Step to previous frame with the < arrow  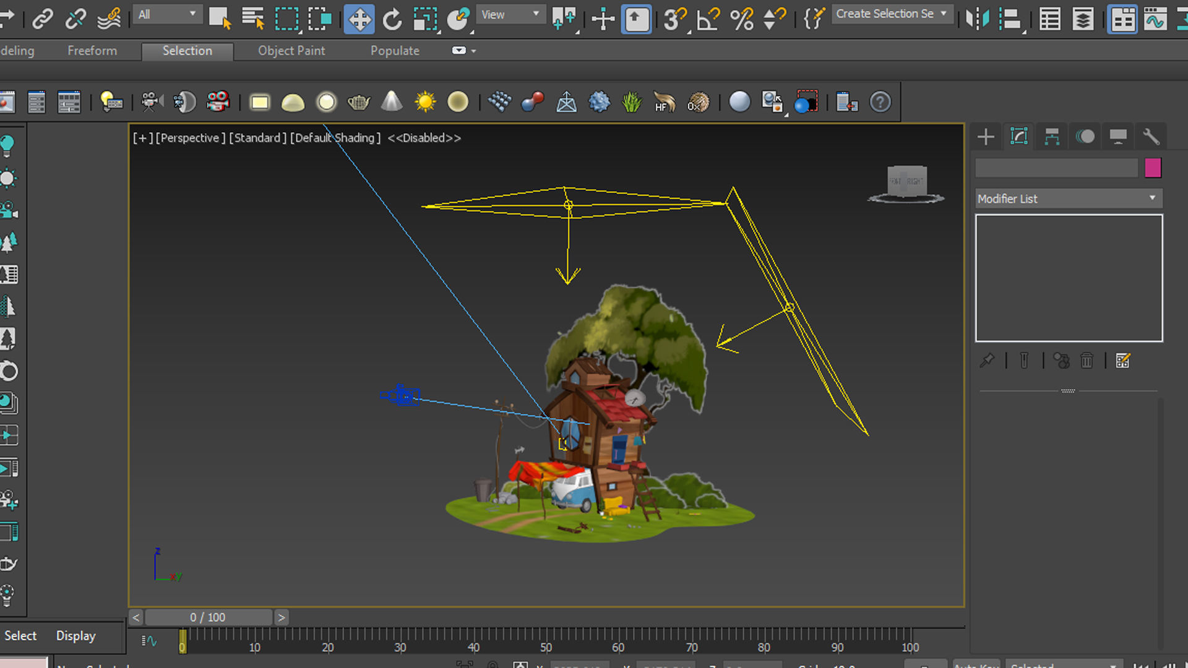coord(136,617)
